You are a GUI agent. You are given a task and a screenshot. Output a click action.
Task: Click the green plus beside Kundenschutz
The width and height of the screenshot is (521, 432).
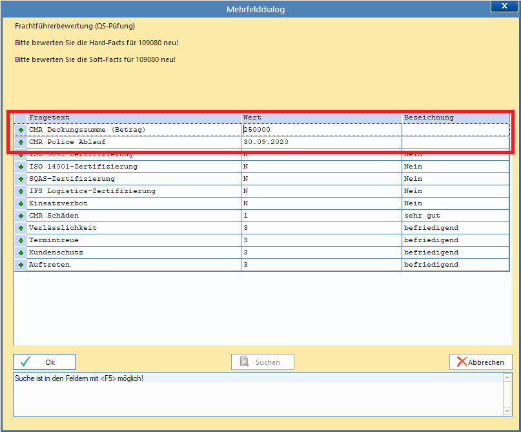tap(21, 253)
